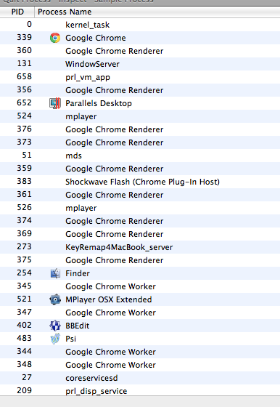The width and height of the screenshot is (280, 407).
Task: Click PID value 383
Action: [x=25, y=181]
